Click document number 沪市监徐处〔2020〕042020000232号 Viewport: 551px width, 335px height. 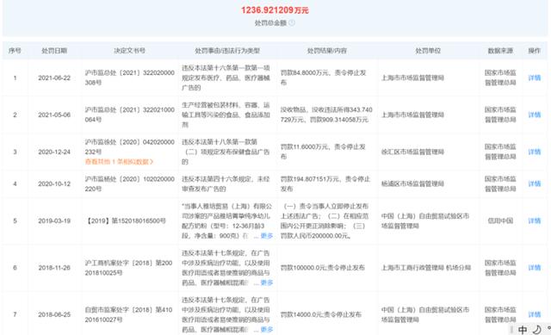[x=129, y=147]
